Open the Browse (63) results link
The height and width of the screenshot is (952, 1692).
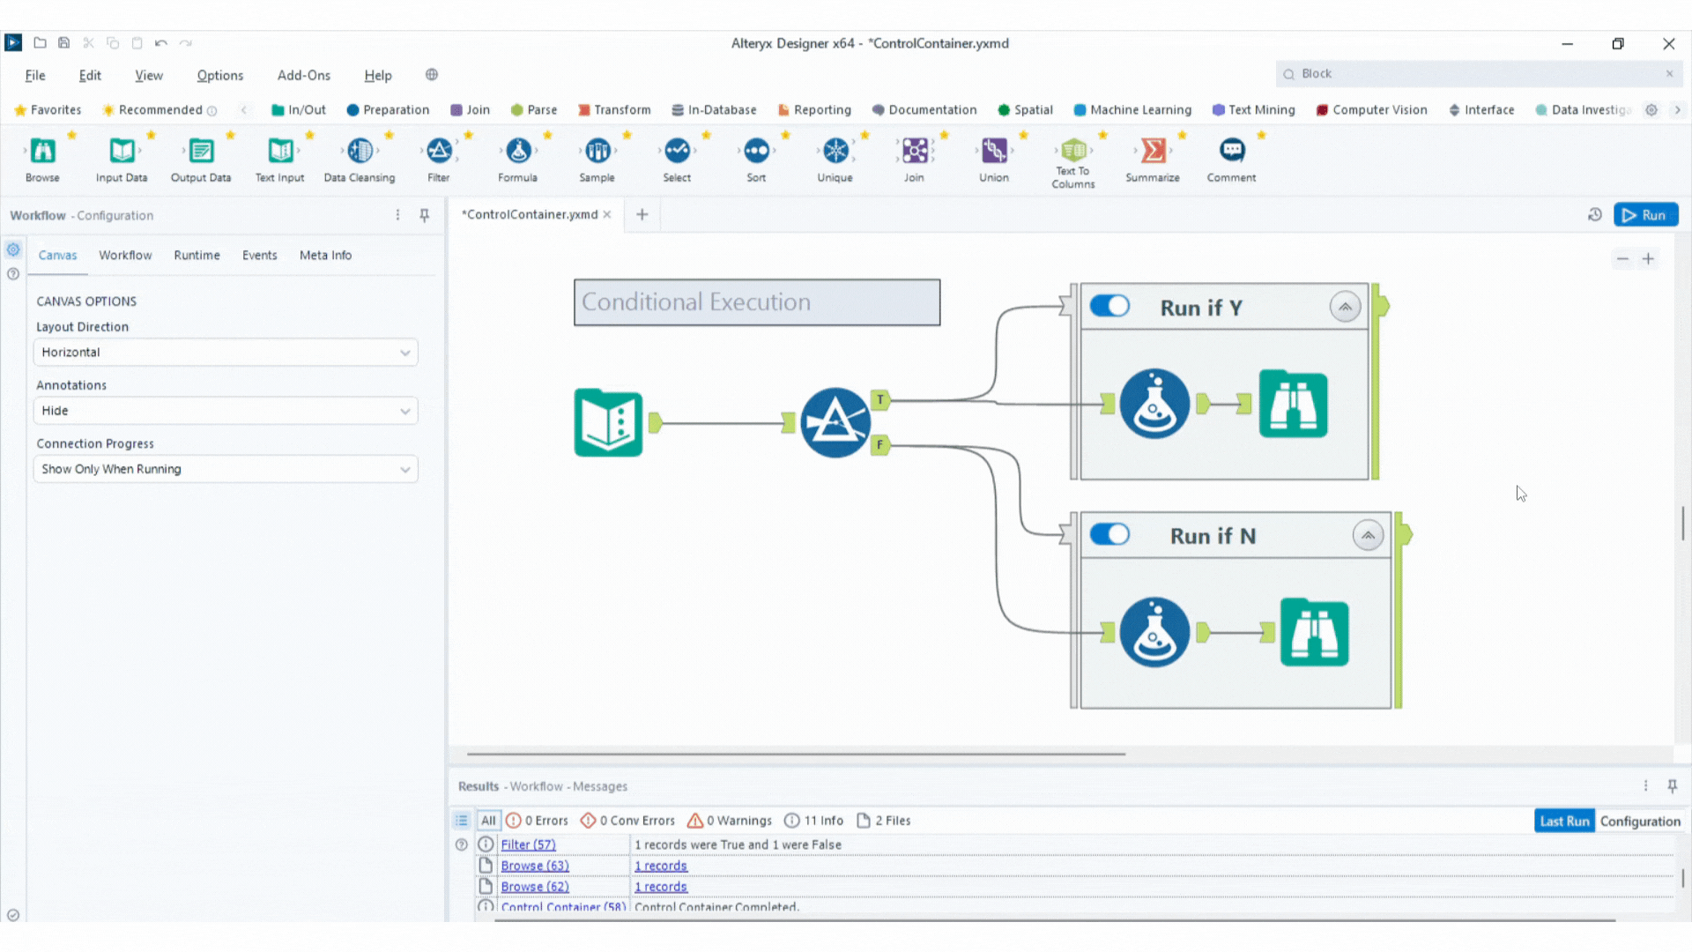pyautogui.click(x=534, y=865)
